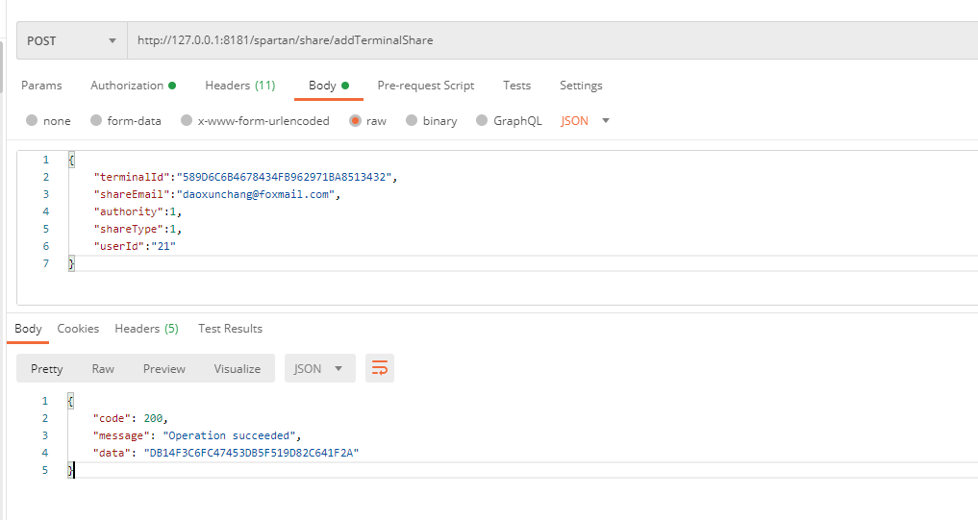Click the wrap lines icon in response toolbar

[380, 368]
